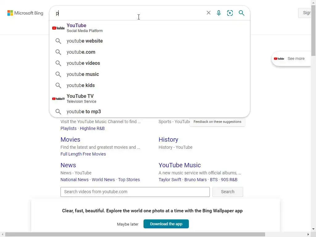The height and width of the screenshot is (237, 316).
Task: Open the YouTube Music heading link
Action: (x=180, y=165)
